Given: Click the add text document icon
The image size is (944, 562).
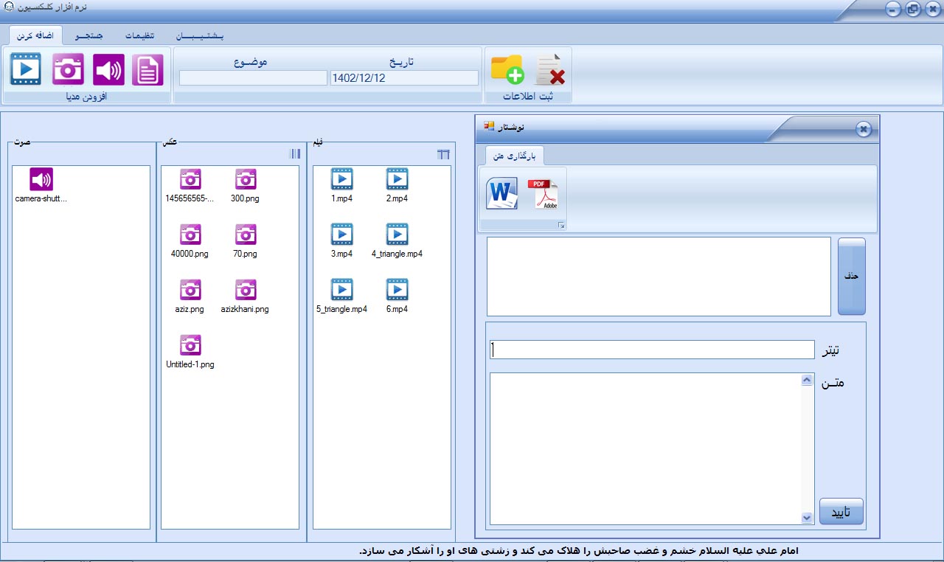Looking at the screenshot, I should 147,70.
